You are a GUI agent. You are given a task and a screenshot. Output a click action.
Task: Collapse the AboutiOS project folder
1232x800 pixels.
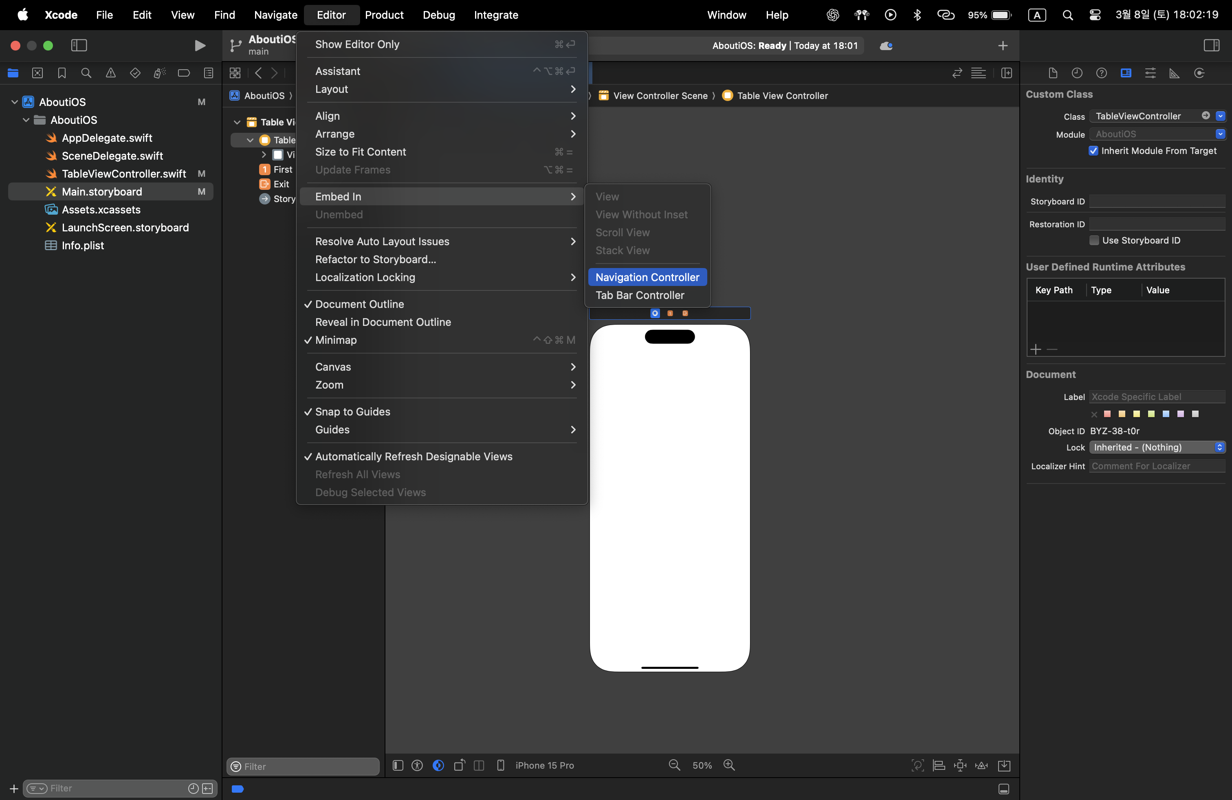point(15,102)
